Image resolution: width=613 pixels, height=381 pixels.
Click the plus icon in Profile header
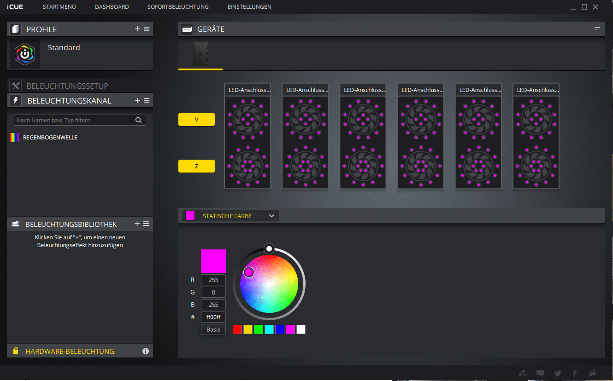pyautogui.click(x=137, y=29)
